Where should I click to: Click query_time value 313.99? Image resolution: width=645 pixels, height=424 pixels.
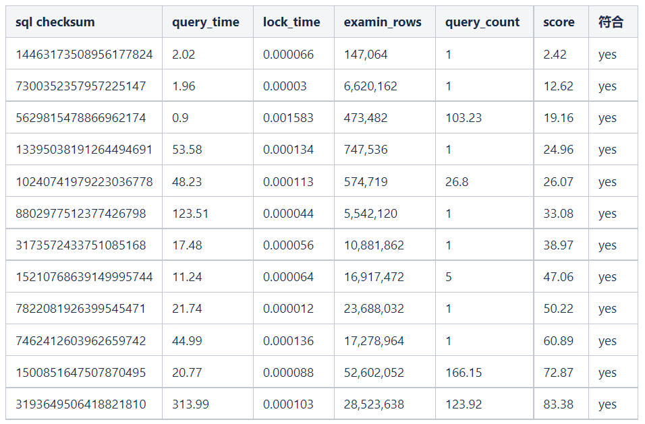pos(190,404)
